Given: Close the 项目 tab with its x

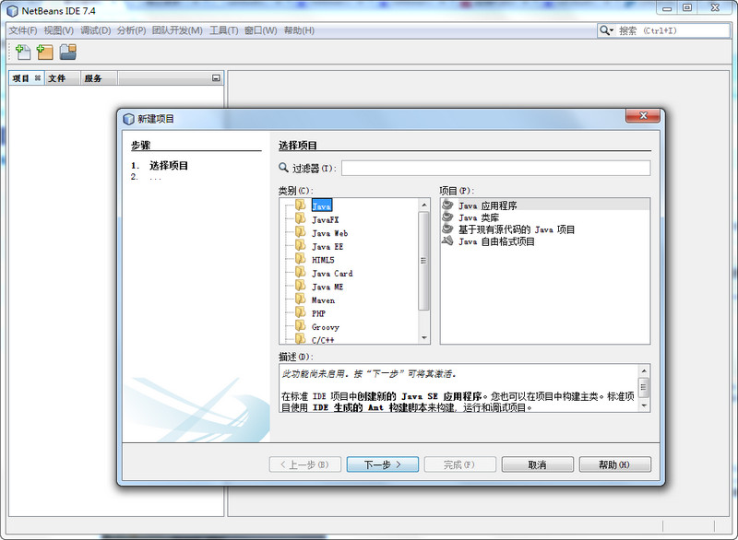Looking at the screenshot, I should coord(38,78).
